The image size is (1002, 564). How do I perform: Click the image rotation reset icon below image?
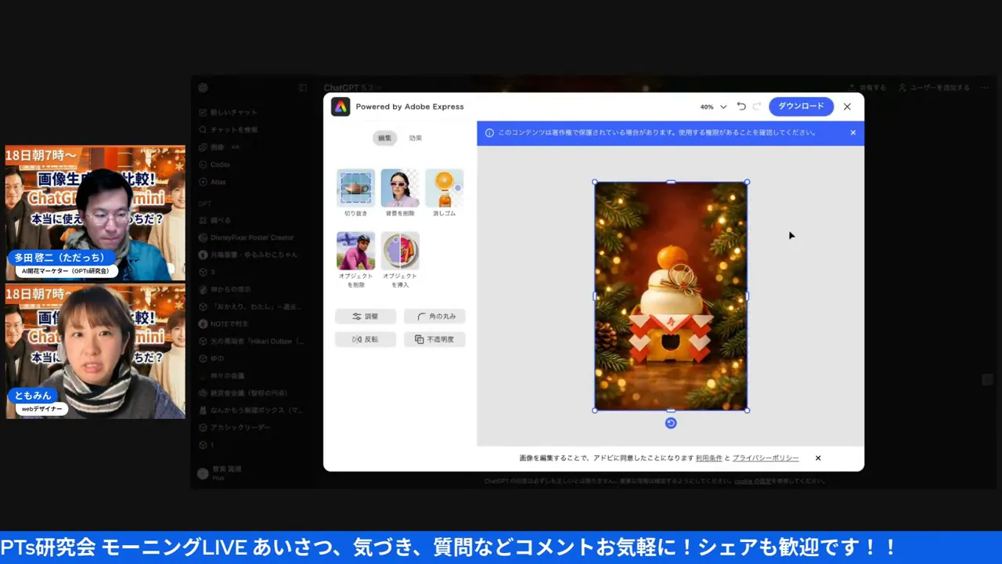click(x=670, y=423)
